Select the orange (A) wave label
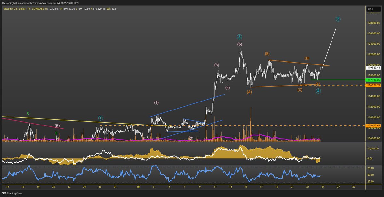Screen dimensions: 384x197 (249, 92)
